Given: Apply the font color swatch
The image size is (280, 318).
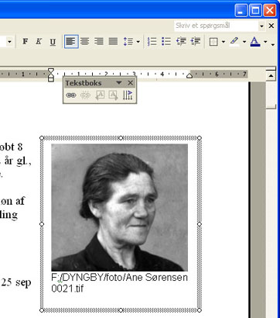Looking at the screenshot, I should 255,41.
